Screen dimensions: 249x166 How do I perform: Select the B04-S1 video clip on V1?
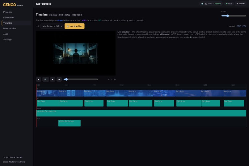tap(234, 93)
